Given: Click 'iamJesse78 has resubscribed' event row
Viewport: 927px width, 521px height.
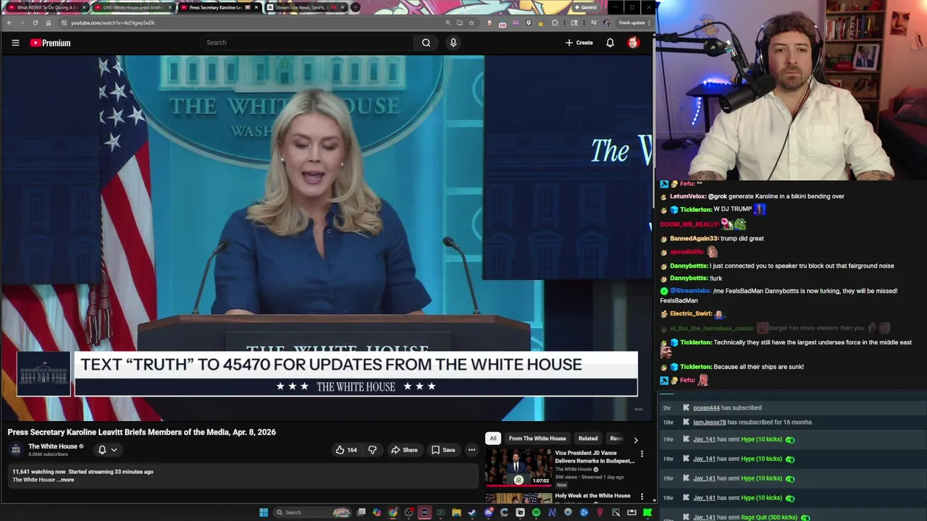Looking at the screenshot, I should [792, 422].
